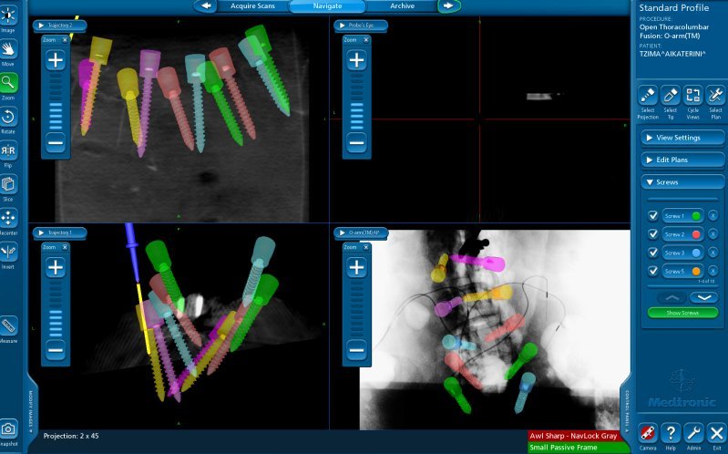Expand the View Settings section
Image resolution: width=728 pixels, height=454 pixels.
[682, 138]
